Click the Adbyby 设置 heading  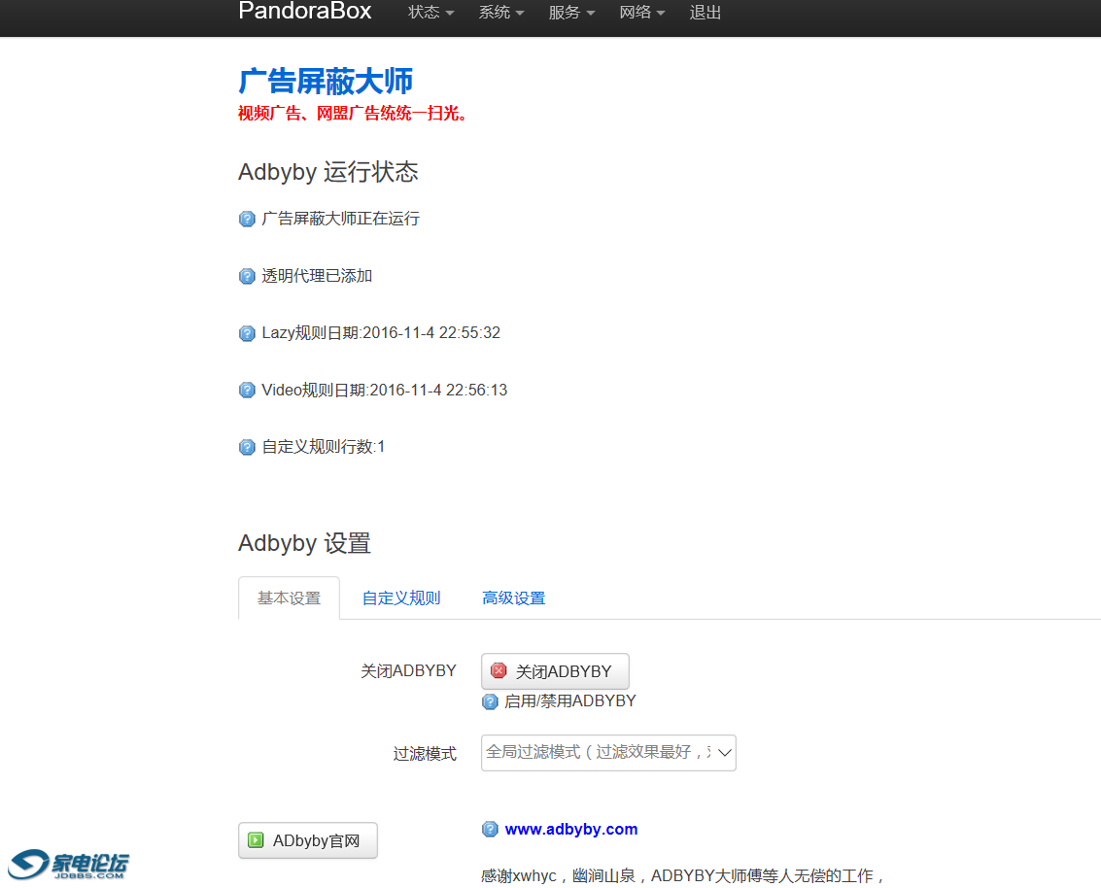tap(304, 543)
